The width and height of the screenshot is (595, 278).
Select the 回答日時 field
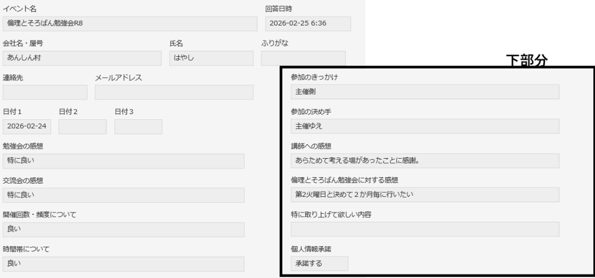tap(307, 24)
